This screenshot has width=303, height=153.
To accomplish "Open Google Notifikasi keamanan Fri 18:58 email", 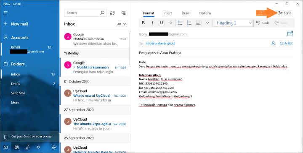I will tap(95, 67).
